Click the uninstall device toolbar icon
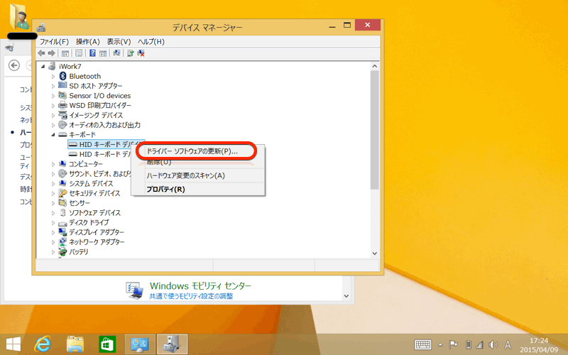 tap(141, 53)
